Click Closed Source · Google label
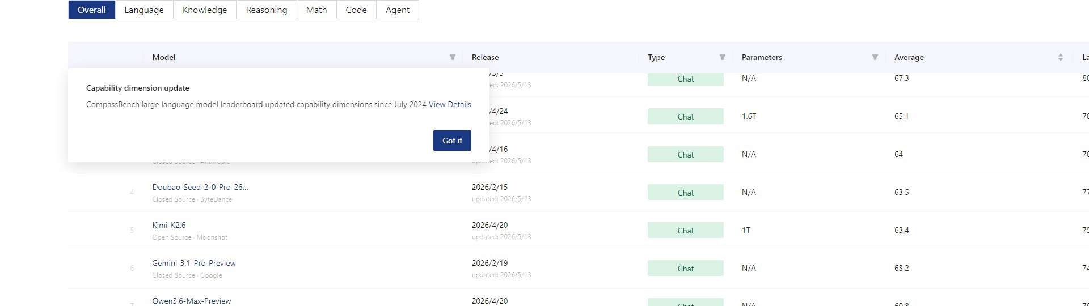The width and height of the screenshot is (1089, 306). point(187,275)
